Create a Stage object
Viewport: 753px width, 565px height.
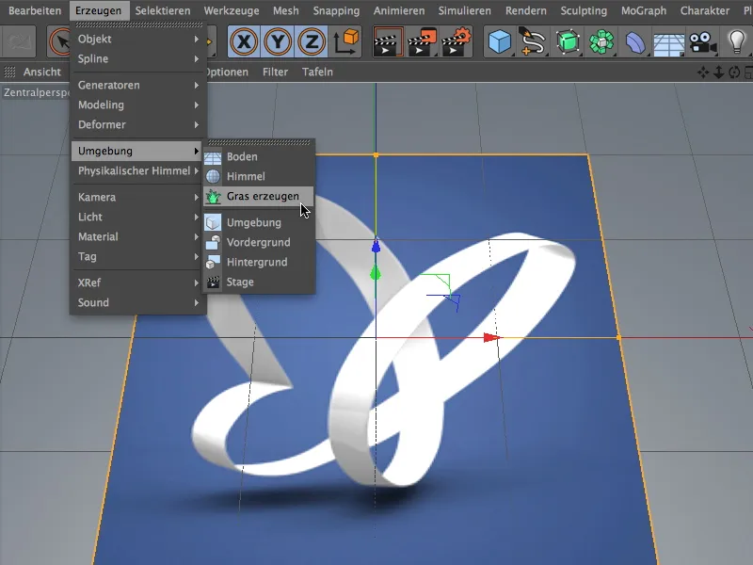click(x=259, y=282)
